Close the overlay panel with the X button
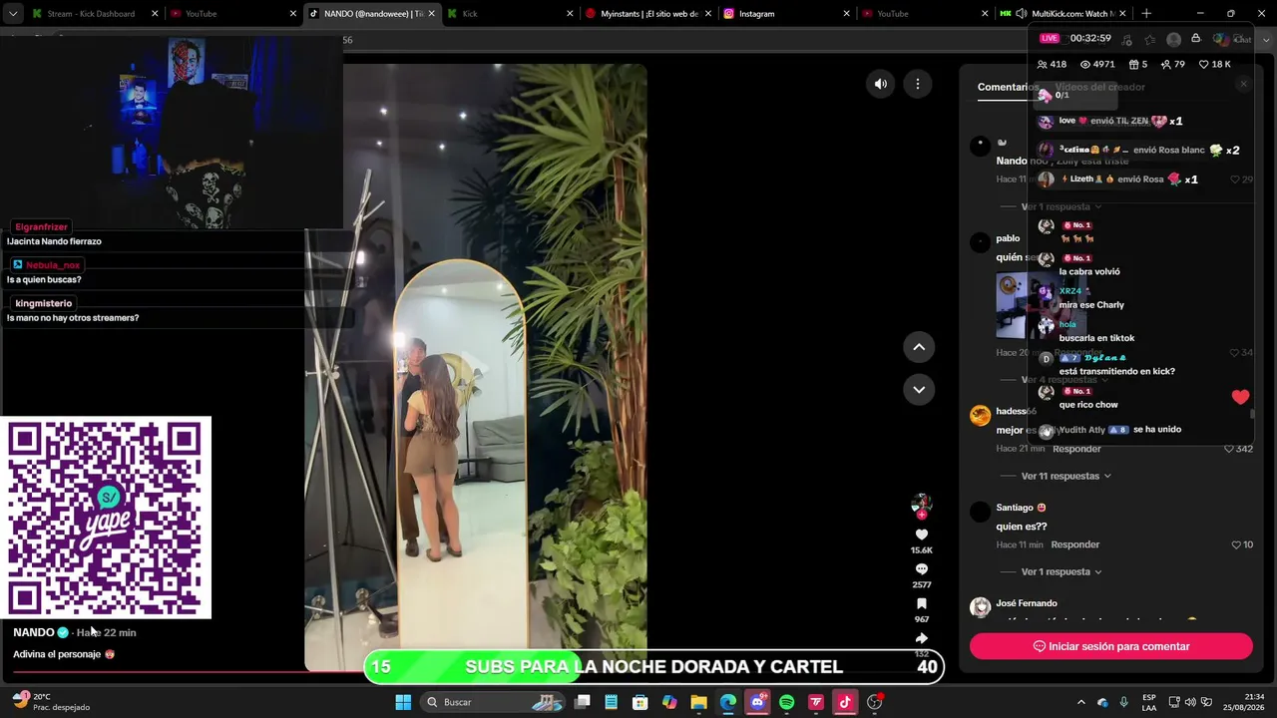Screen dimensions: 1277x718 pos(1243,85)
